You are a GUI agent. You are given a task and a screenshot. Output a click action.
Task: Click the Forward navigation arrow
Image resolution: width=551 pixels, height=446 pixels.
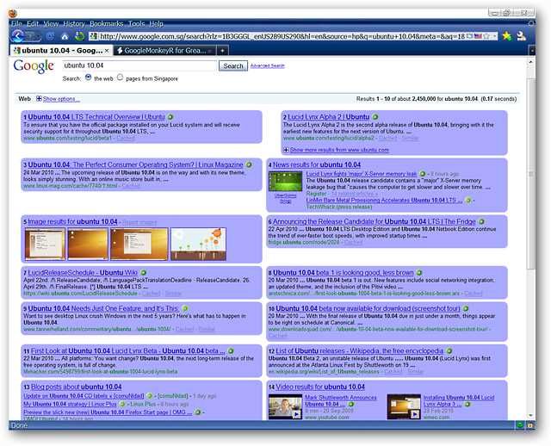tap(33, 36)
